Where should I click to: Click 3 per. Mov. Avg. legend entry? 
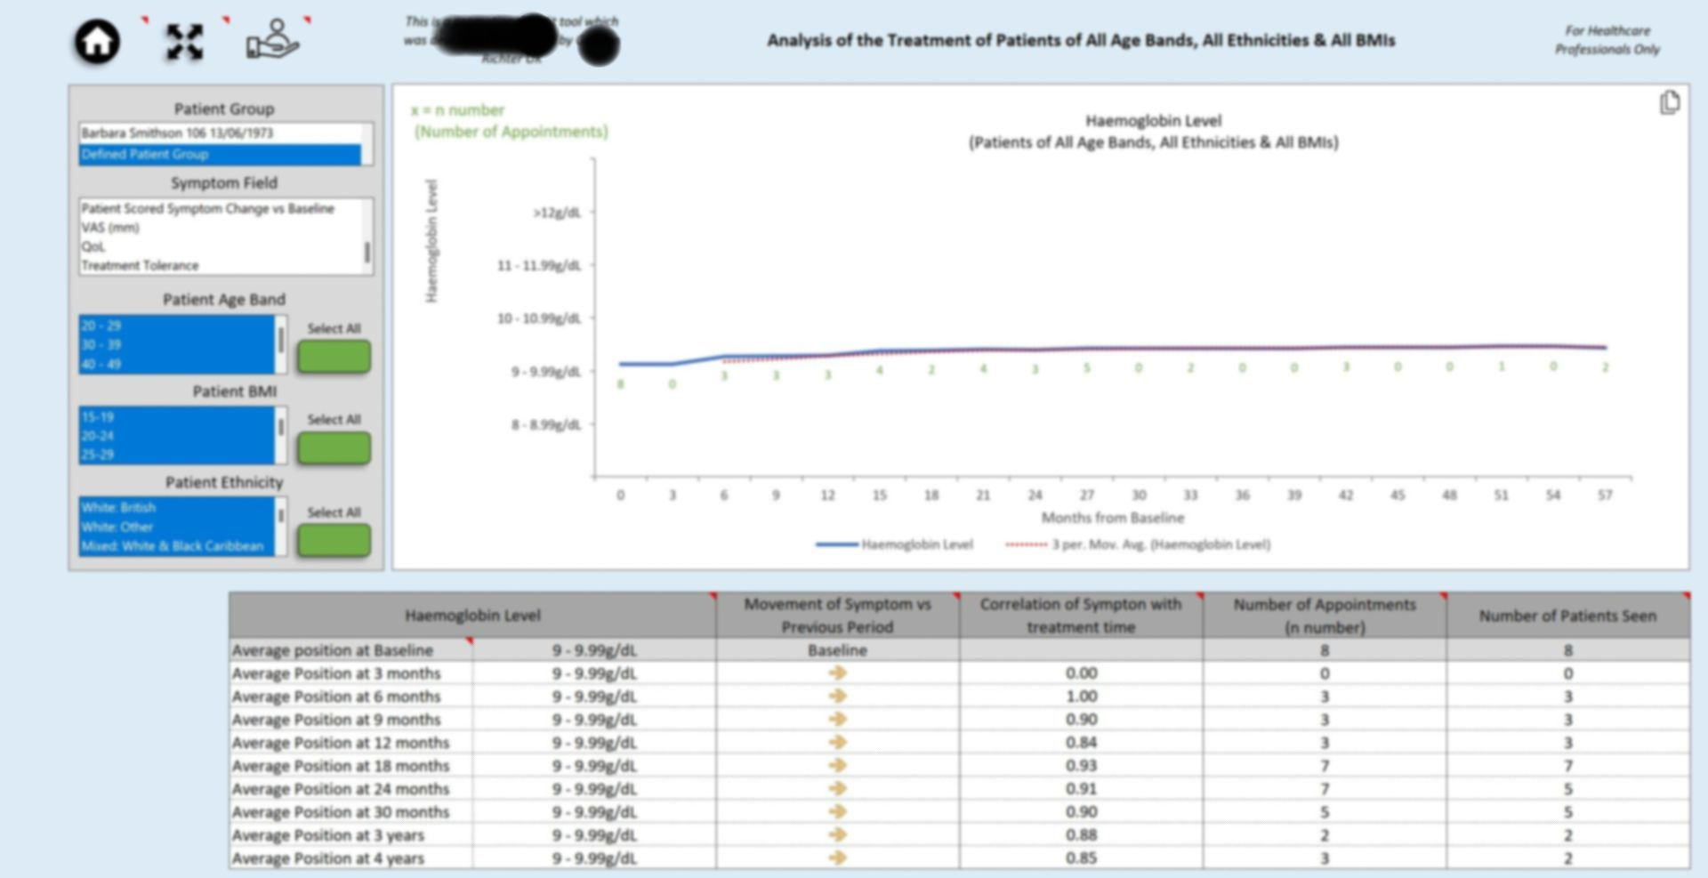click(x=1138, y=544)
